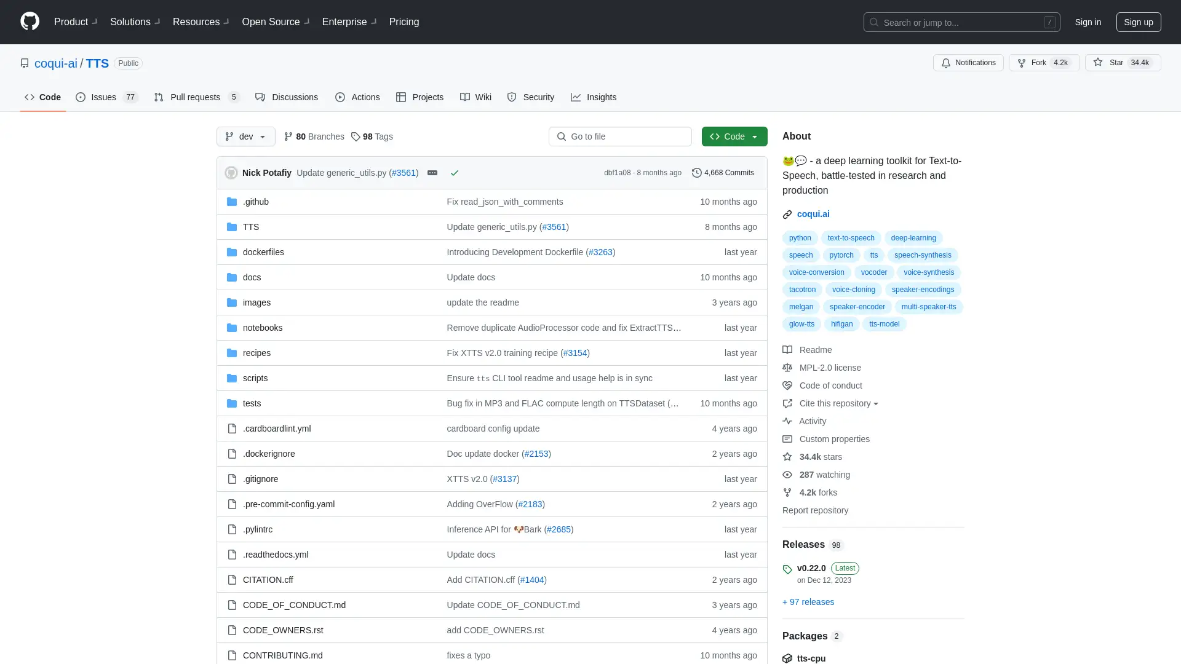Open the Solutions navigation menu
Screen dimensions: 1181x664
[134, 22]
